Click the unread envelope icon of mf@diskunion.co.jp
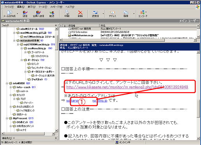 [x=69, y=35]
